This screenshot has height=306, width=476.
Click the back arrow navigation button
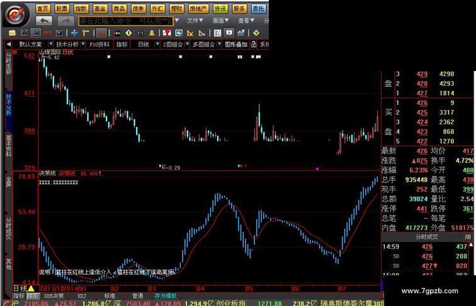pyautogui.click(x=44, y=21)
